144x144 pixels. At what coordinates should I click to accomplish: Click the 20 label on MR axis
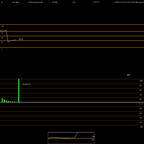tap(141, 99)
